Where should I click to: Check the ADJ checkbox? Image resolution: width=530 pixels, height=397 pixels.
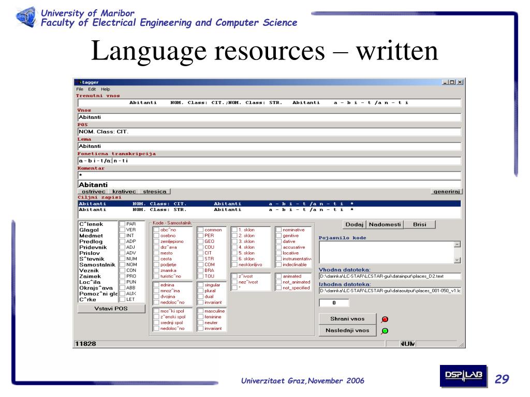pos(122,247)
